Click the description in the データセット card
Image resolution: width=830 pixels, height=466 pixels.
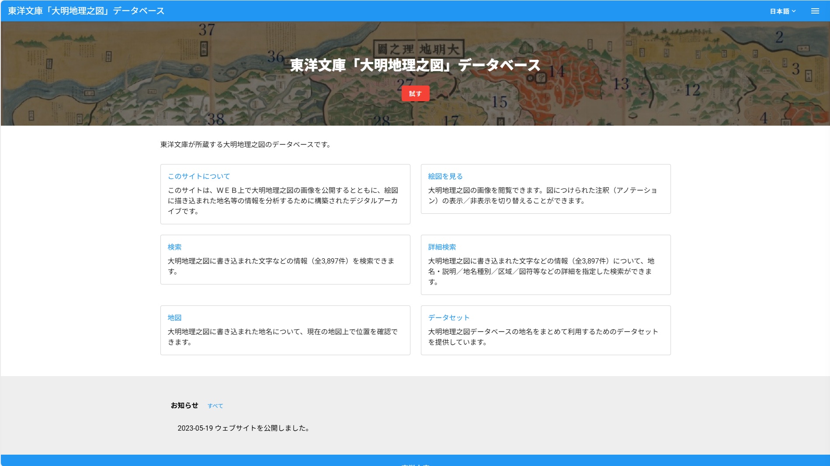(543, 336)
